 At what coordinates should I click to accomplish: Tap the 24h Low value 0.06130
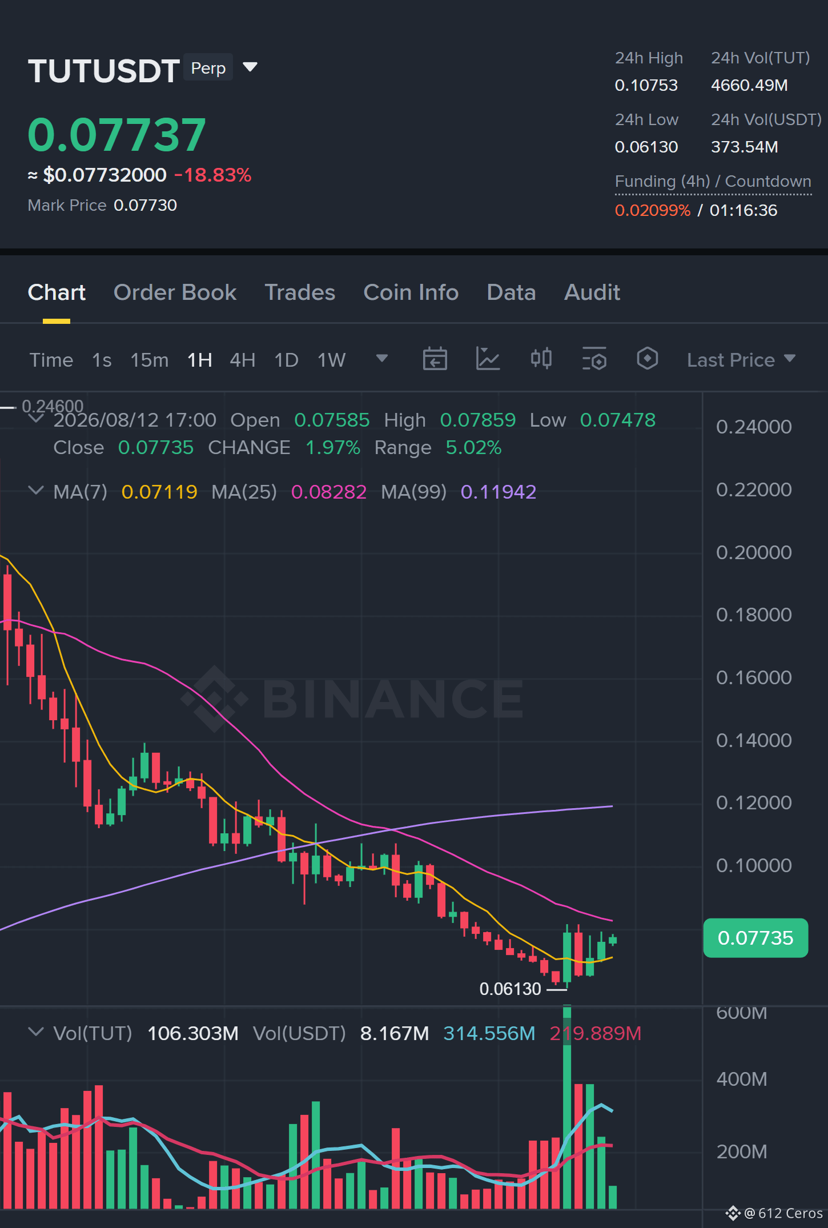pyautogui.click(x=646, y=147)
